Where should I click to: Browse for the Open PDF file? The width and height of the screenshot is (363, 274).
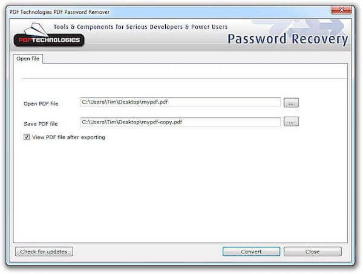click(x=291, y=102)
